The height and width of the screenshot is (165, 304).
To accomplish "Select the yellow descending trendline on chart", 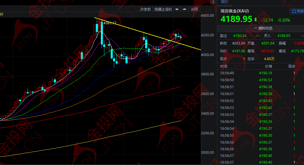I will click(x=151, y=35).
